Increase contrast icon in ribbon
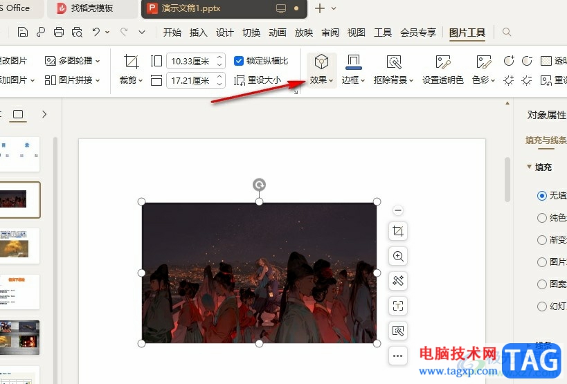 [x=509, y=61]
